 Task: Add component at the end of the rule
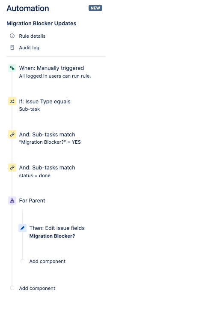click(37, 288)
